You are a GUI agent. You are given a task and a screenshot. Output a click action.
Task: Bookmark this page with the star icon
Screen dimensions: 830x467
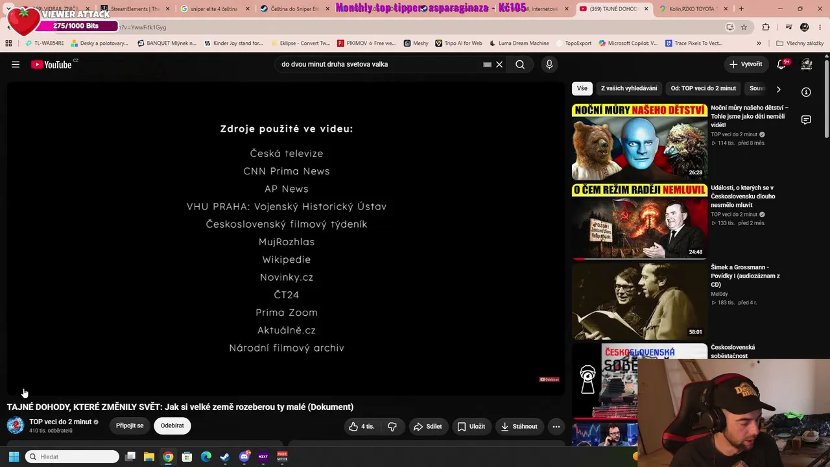(x=744, y=27)
